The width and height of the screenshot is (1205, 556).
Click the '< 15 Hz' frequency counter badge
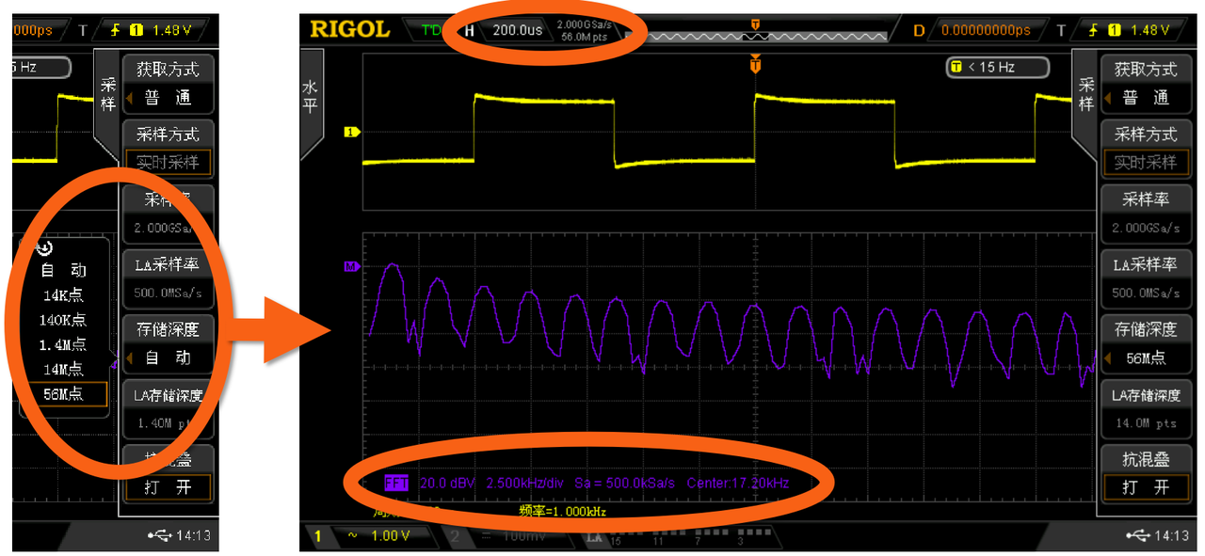995,67
